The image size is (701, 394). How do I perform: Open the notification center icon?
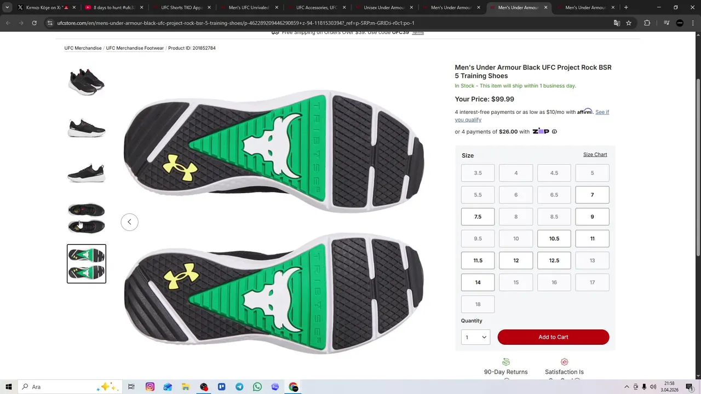(x=689, y=387)
